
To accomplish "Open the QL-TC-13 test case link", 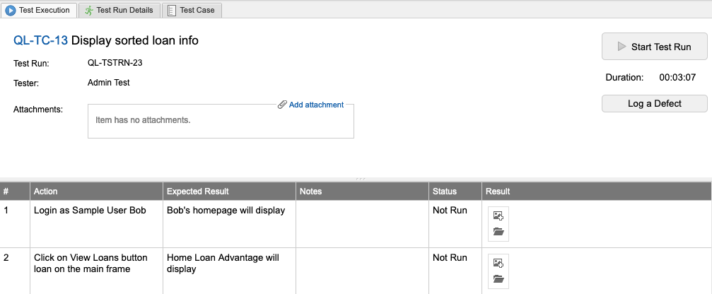I will pyautogui.click(x=41, y=41).
